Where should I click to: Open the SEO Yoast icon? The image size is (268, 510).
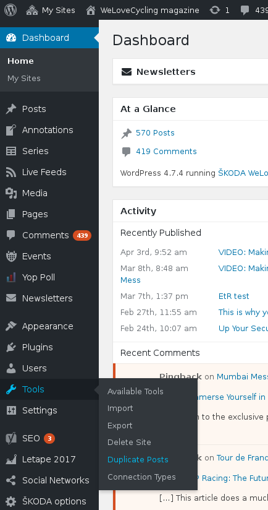tap(11, 438)
